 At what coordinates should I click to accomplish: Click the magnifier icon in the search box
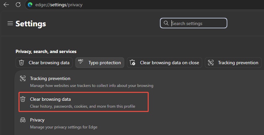click(166, 23)
